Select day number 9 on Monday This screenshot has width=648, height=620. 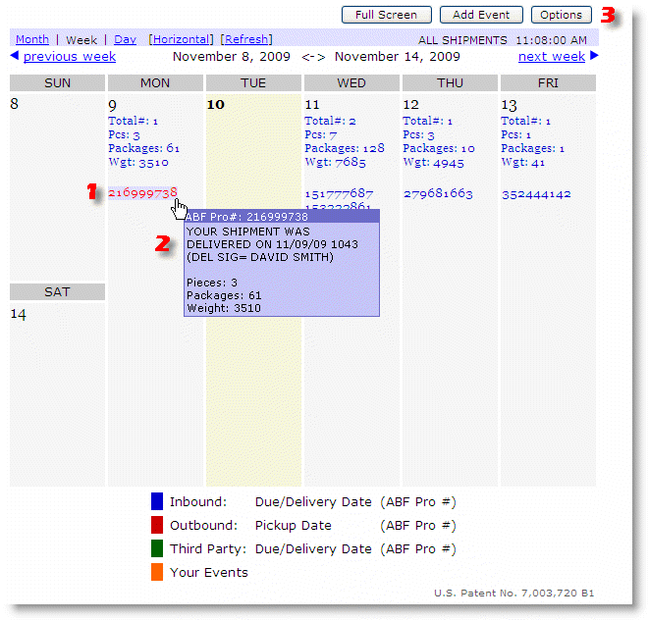point(112,106)
